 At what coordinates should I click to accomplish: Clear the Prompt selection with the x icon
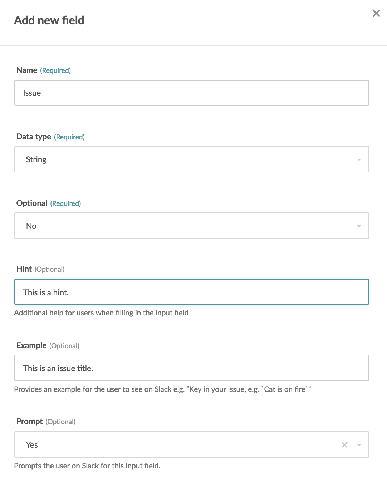point(345,445)
